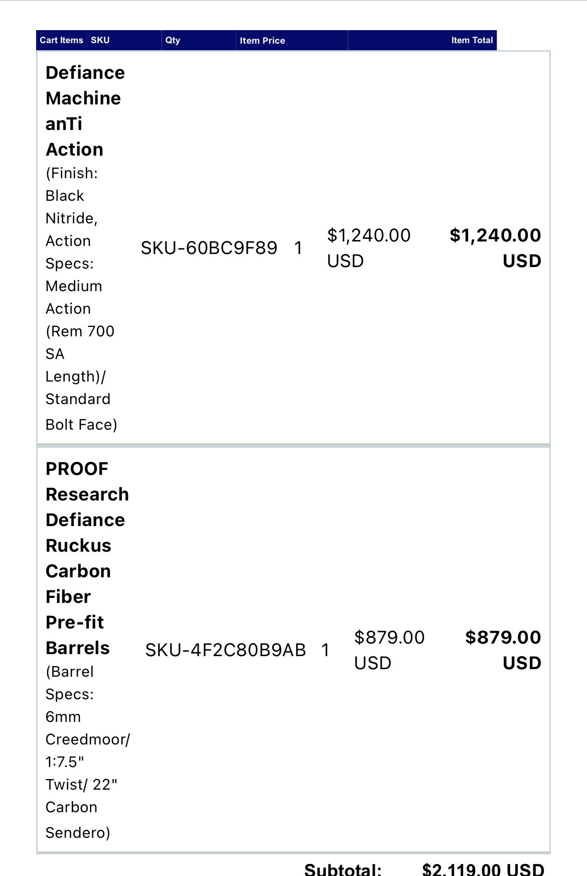Click the barrel specs description text

(88, 752)
